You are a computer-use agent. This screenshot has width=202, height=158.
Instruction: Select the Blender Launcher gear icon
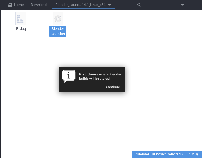point(58,18)
